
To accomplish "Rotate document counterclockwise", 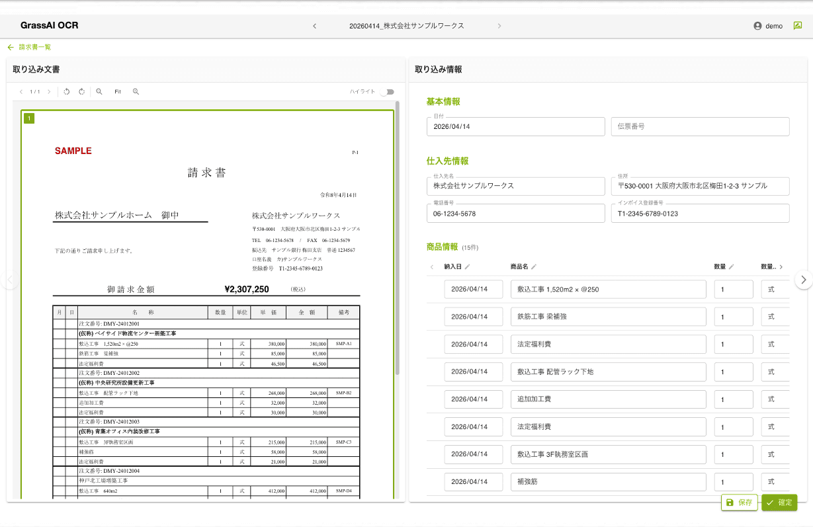I will (x=67, y=92).
